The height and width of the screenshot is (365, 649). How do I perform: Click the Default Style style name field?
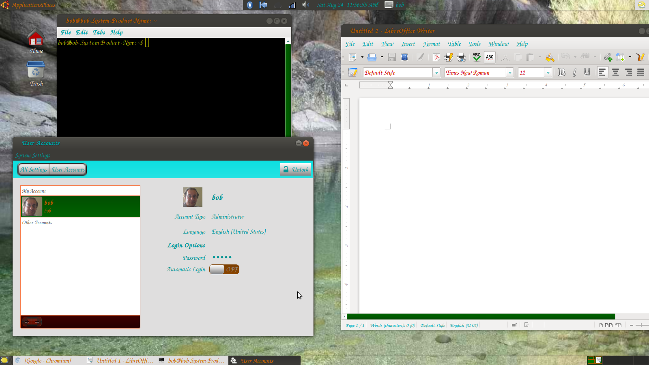[398, 73]
